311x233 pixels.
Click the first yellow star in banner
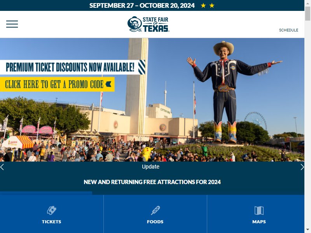pos(203,5)
